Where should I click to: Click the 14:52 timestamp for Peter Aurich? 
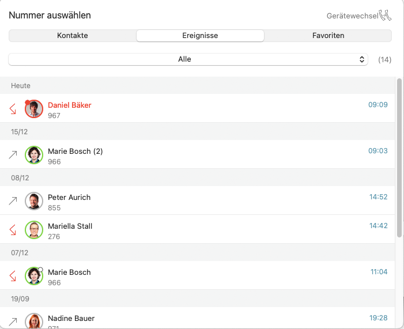378,197
